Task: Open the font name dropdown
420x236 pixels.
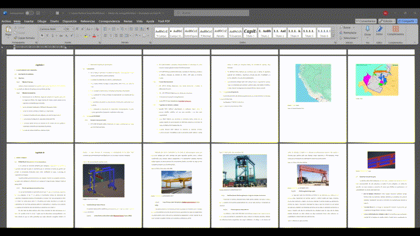Action: [51, 29]
